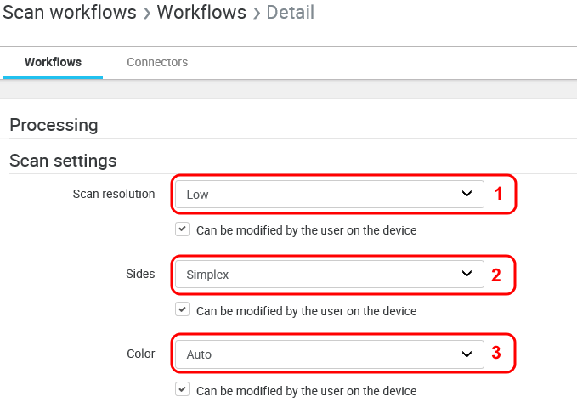
Task: Click the Scan resolution label
Action: click(114, 194)
